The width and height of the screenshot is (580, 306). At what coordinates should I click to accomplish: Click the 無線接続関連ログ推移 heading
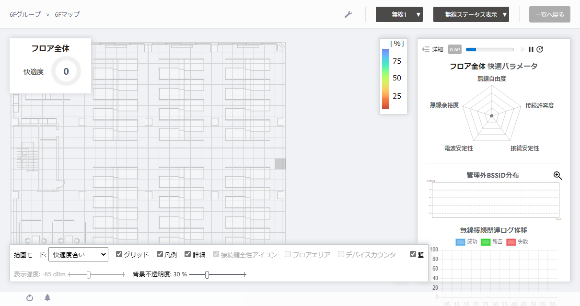tap(494, 230)
